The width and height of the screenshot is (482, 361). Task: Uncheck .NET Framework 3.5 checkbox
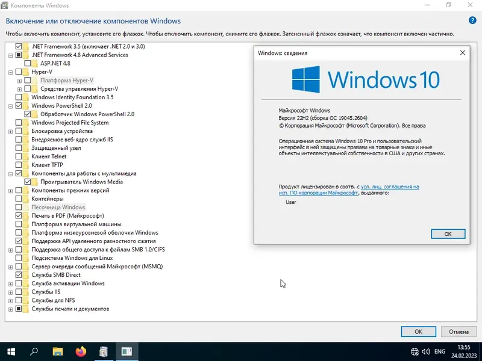pyautogui.click(x=19, y=46)
